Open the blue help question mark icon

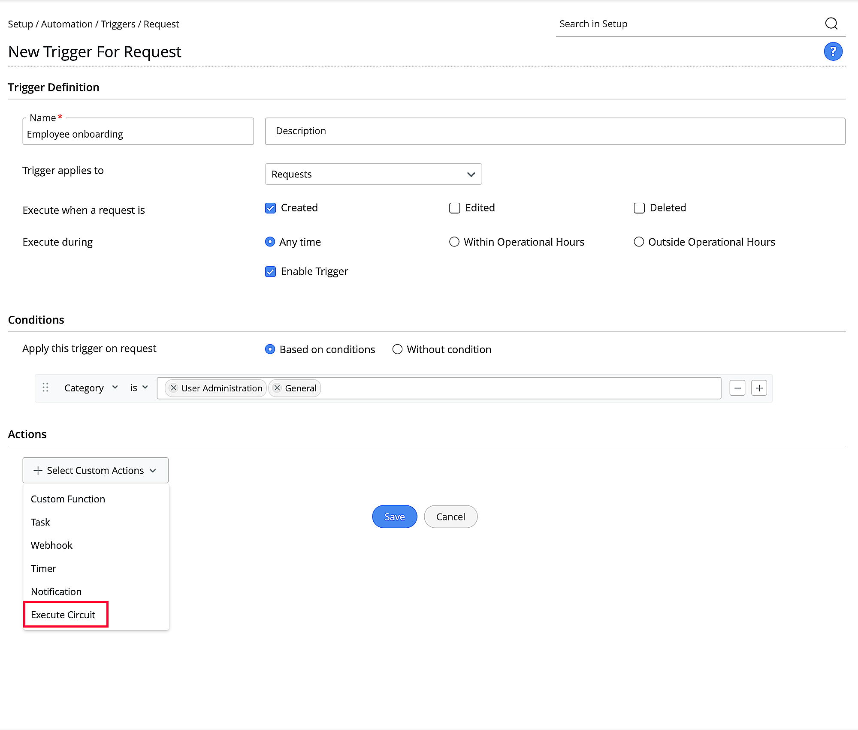pyautogui.click(x=833, y=52)
